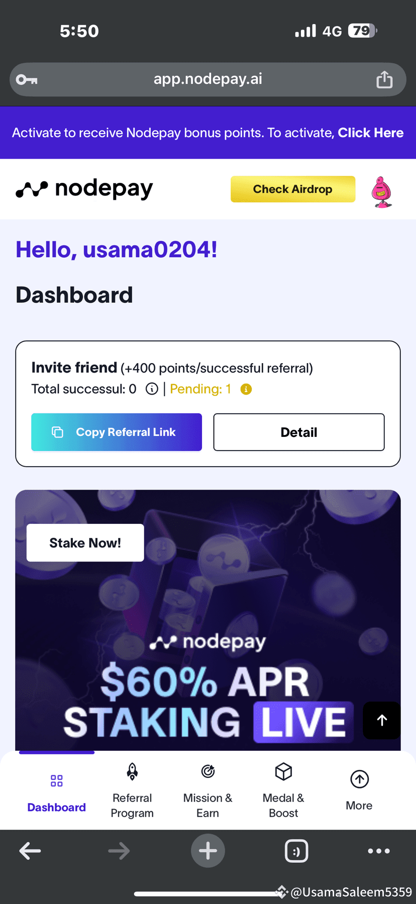The width and height of the screenshot is (416, 904).
Task: Open the Dashboard icon in bottom navigation
Action: [56, 780]
